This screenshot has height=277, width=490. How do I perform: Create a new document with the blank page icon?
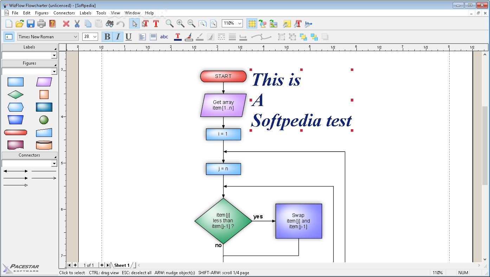(9, 24)
